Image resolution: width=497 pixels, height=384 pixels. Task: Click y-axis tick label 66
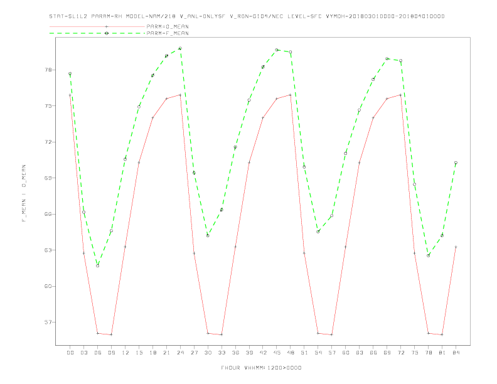pos(48,214)
